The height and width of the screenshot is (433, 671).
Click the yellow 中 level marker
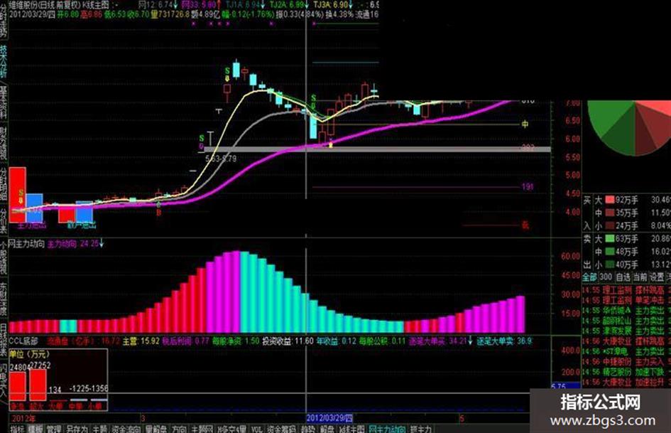coord(525,124)
